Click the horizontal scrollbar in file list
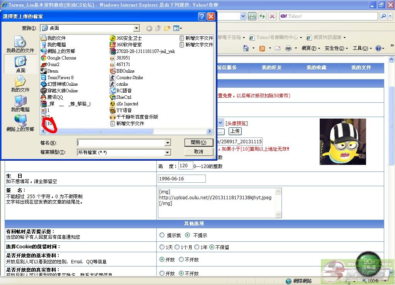This screenshot has width=395, height=285. [x=100, y=131]
